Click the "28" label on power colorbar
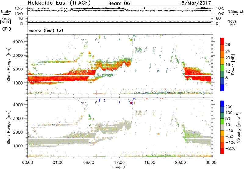 [228, 45]
